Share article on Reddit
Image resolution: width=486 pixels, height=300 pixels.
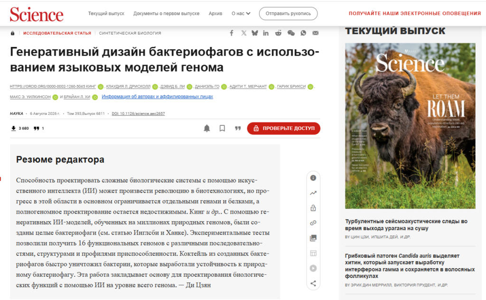tap(278, 33)
